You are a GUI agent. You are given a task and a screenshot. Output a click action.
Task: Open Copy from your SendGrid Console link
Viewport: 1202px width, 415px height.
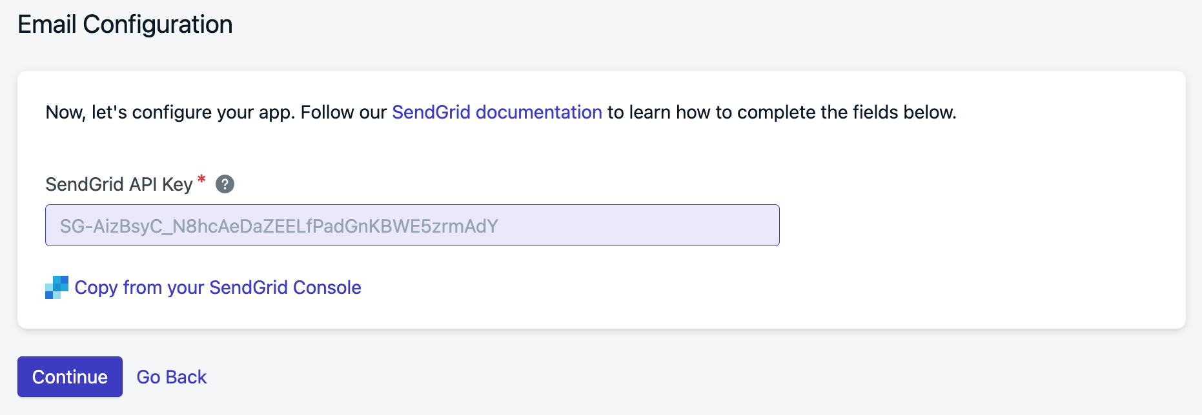(218, 287)
